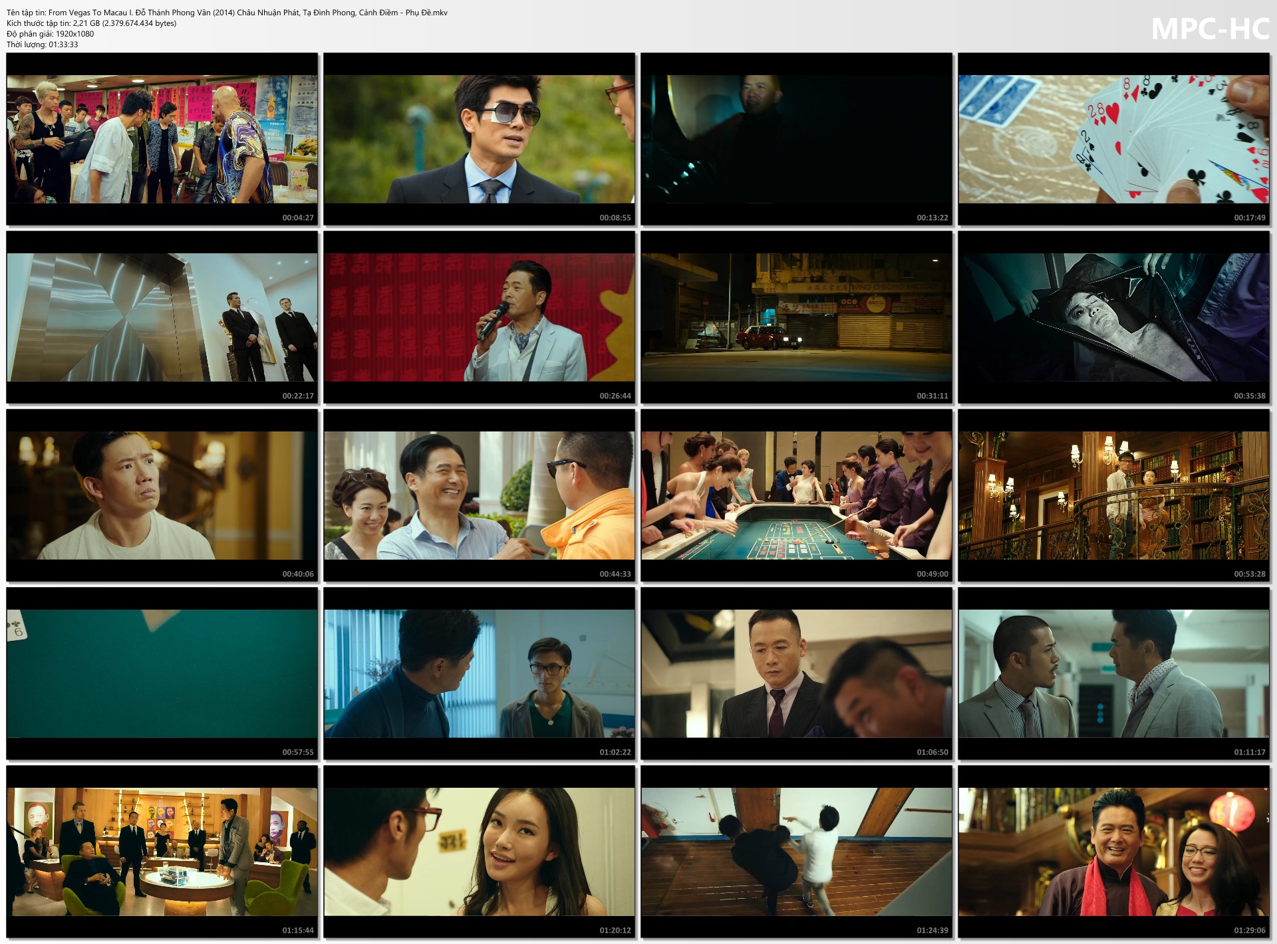1277x944 pixels.
Task: Open the thumbnail at 00:35:38
Action: pos(1114,317)
